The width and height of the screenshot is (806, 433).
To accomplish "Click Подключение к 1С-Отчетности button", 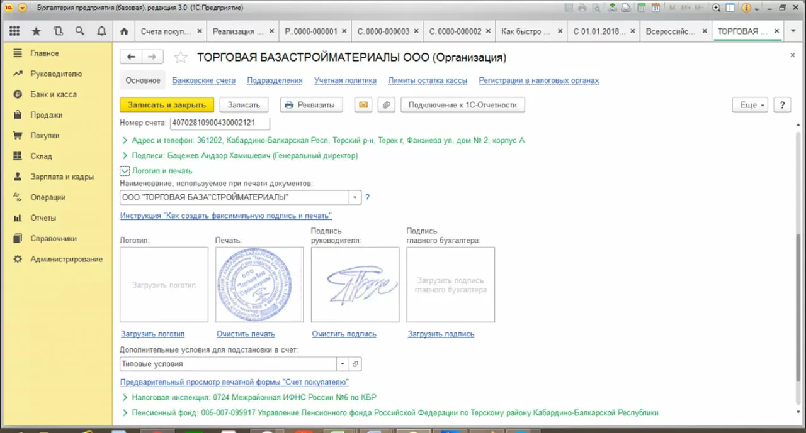I will [463, 105].
